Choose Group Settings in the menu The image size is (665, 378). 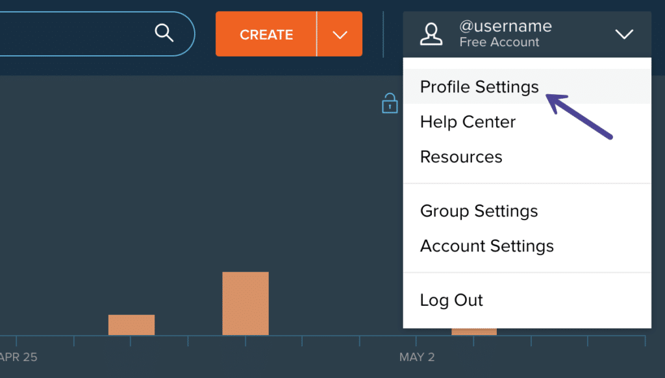pos(527,211)
